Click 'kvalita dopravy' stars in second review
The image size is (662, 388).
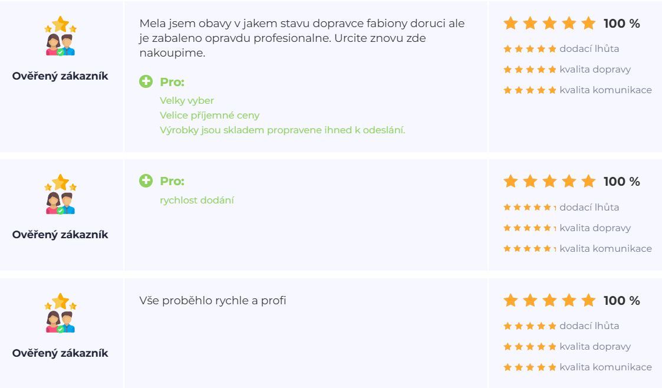pos(529,228)
